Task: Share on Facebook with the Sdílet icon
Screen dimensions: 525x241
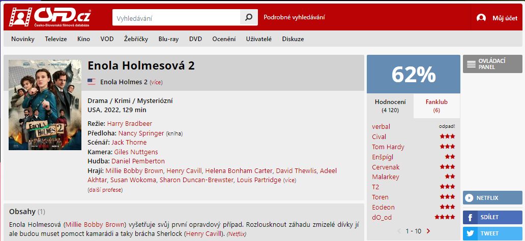Action: pyautogui.click(x=471, y=217)
